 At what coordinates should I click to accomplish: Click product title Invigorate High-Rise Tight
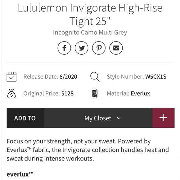pyautogui.click(x=90, y=15)
